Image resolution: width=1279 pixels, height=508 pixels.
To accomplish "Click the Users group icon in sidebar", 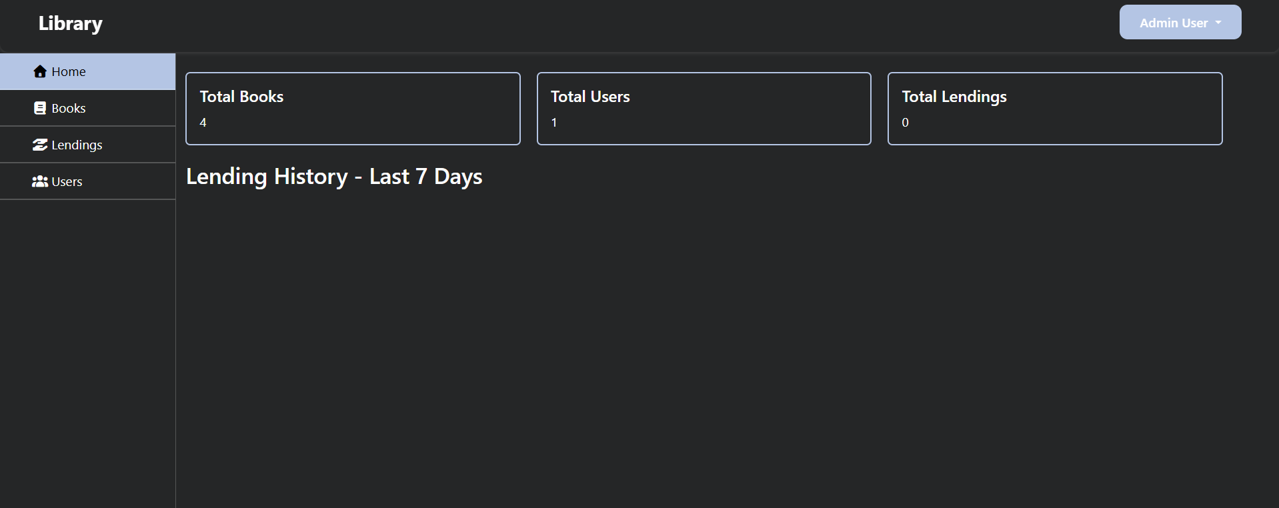I will [40, 181].
